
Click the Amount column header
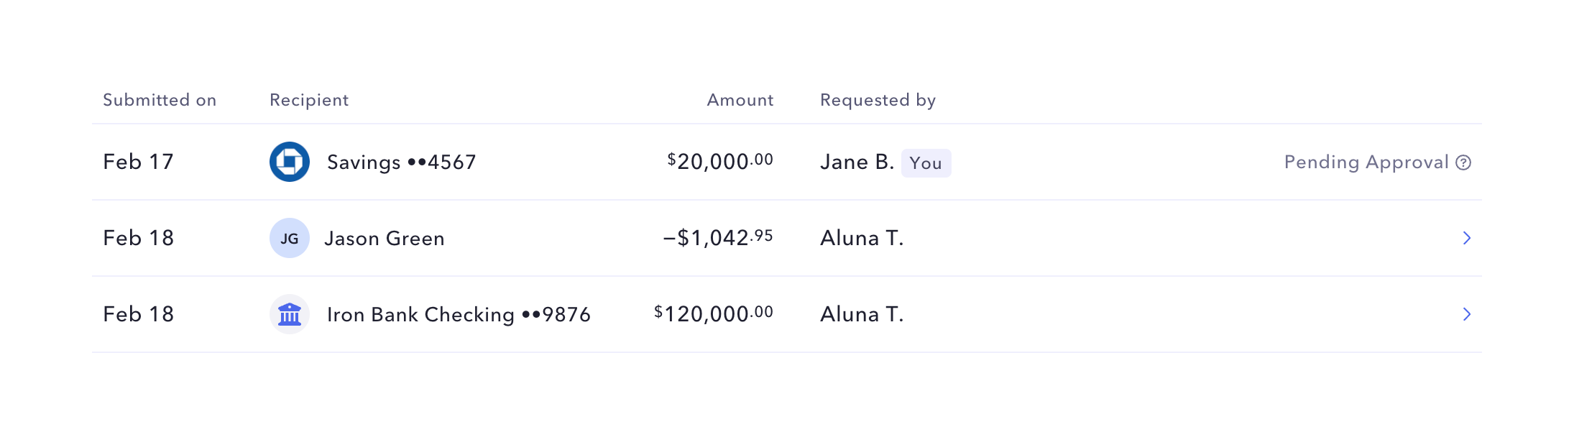[x=740, y=100]
